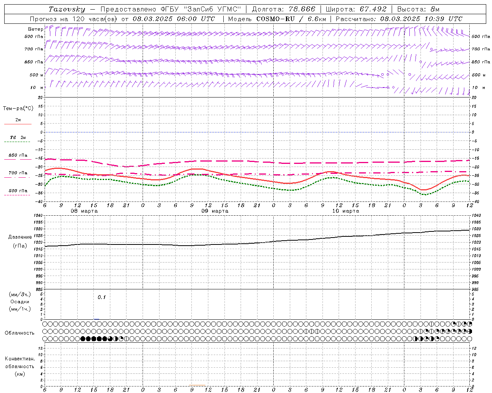The width and height of the screenshot is (492, 393).
Task: Select the provider text "ЗапСиб УГМС" in the header
Action: (213, 9)
